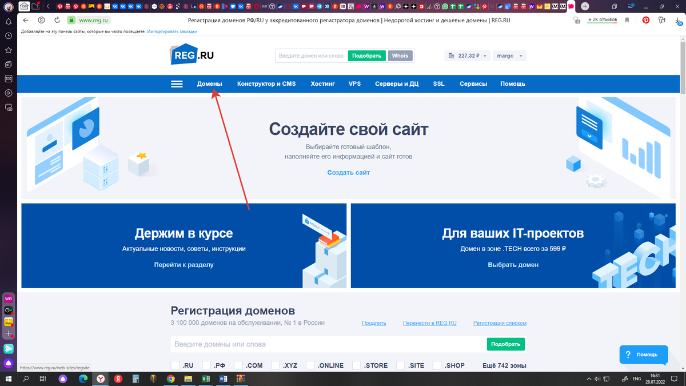Open Microsoft Edge from the taskbar
This screenshot has width=686, height=386.
tap(82, 379)
